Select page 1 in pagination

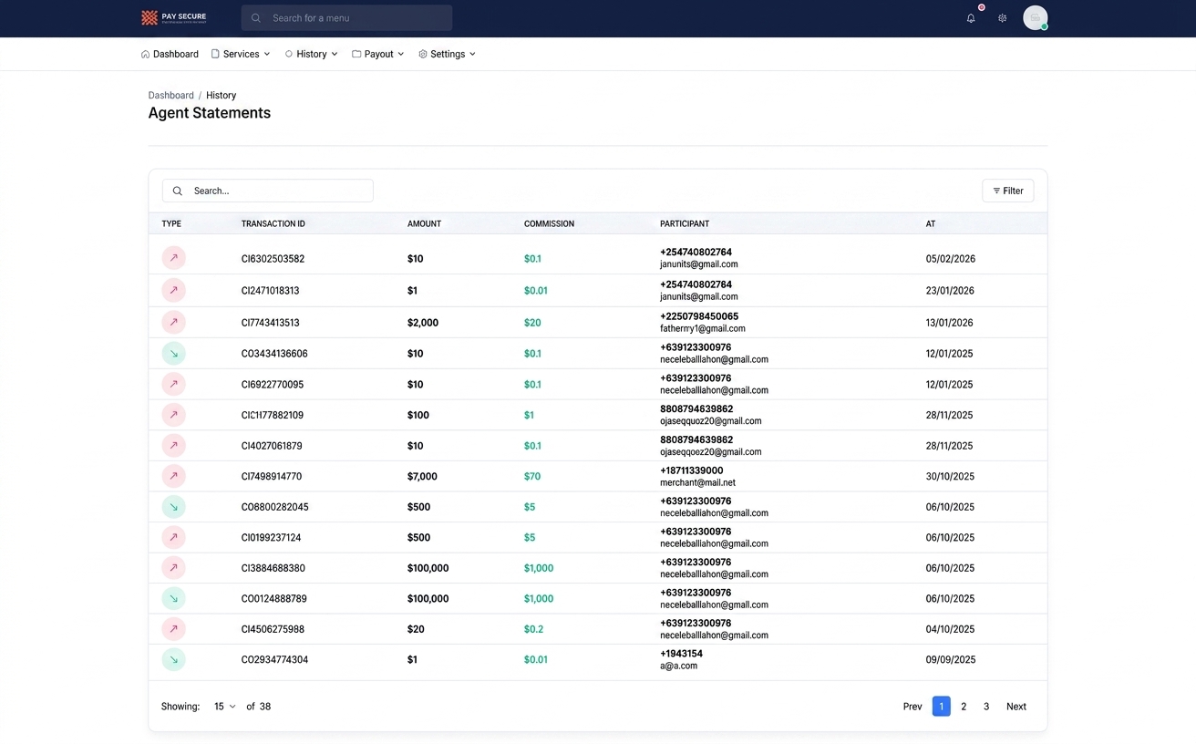tap(941, 707)
